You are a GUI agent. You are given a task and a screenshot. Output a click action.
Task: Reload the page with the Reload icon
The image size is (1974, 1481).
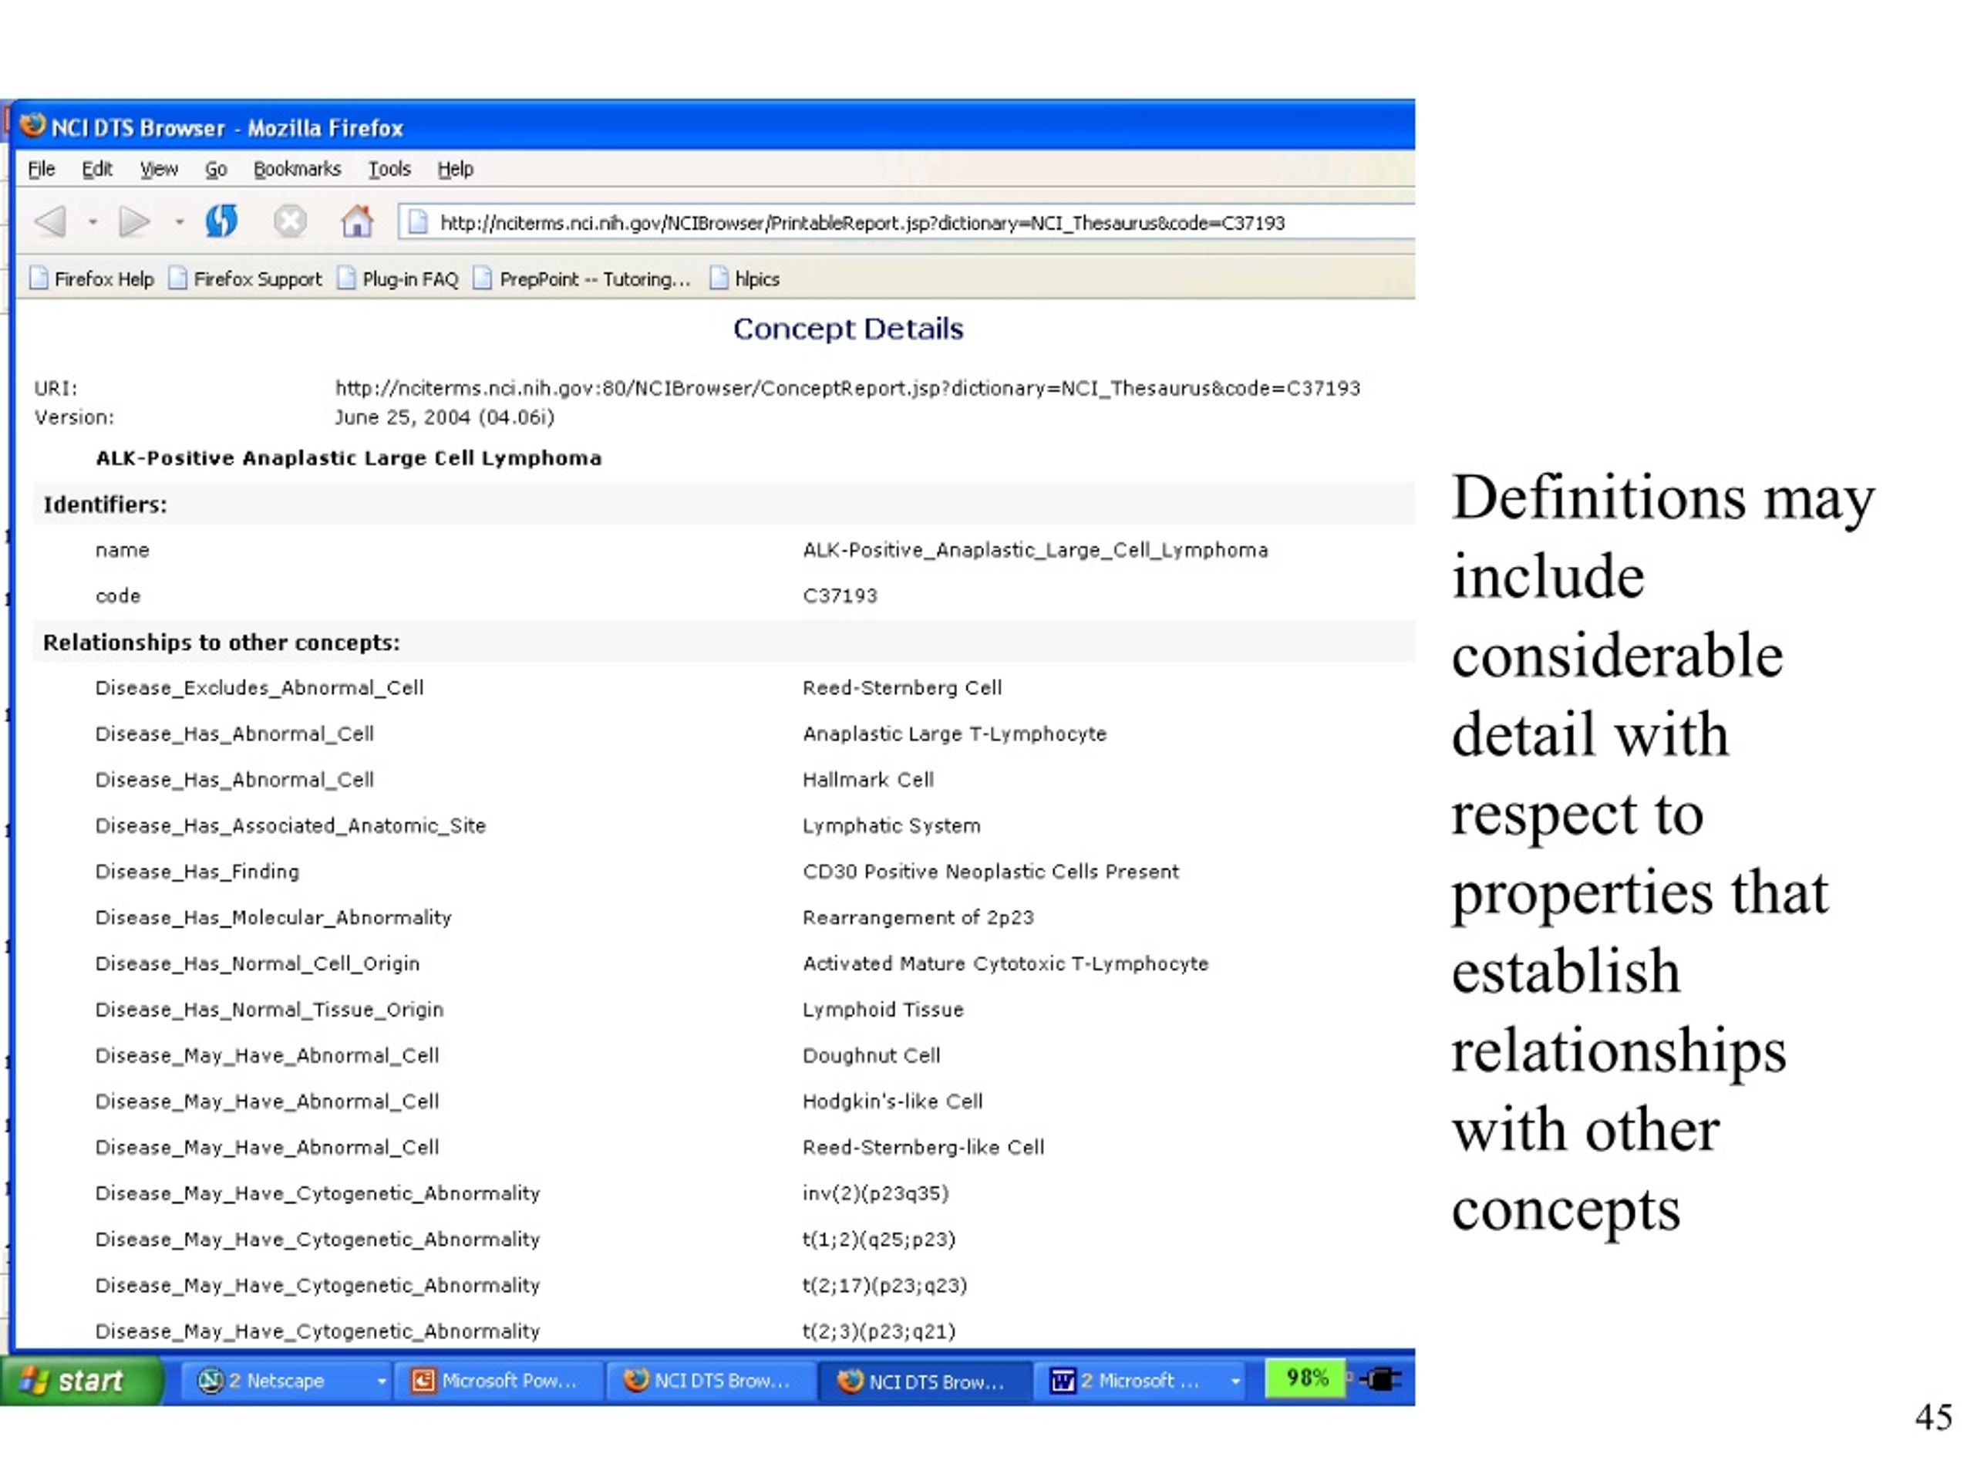221,221
